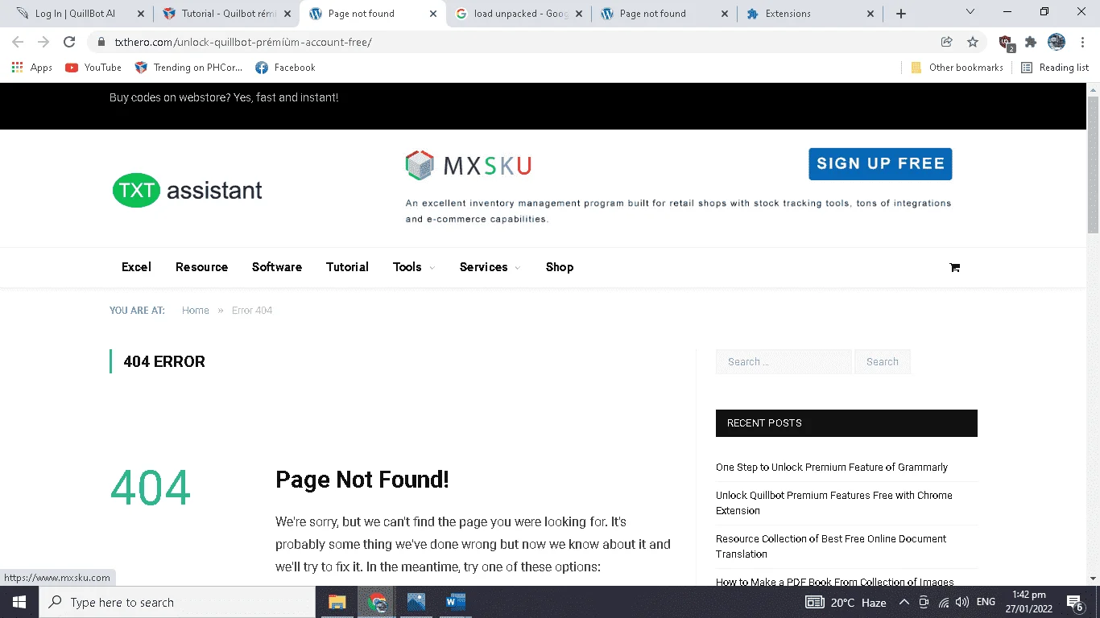Click the browser back arrow
The height and width of the screenshot is (618, 1100).
pos(18,42)
